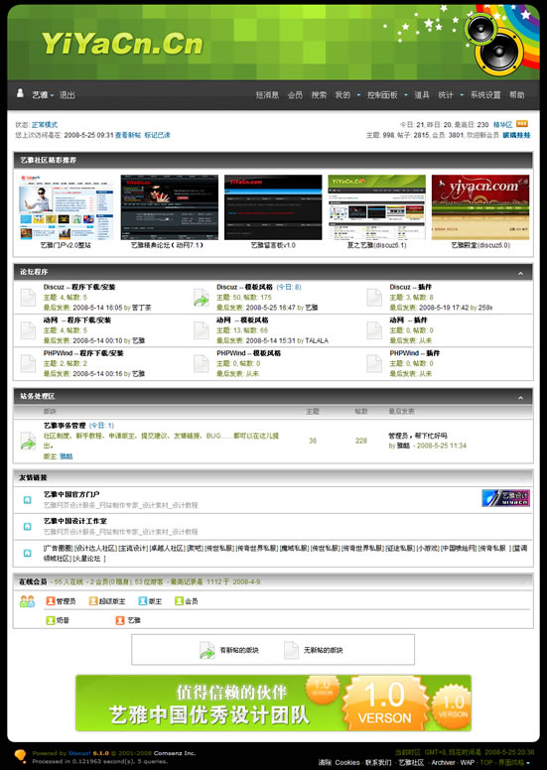This screenshot has height=770, width=547.
Task: Click new-posts folder icon for Discuz 模板风格
Action: (x=201, y=297)
